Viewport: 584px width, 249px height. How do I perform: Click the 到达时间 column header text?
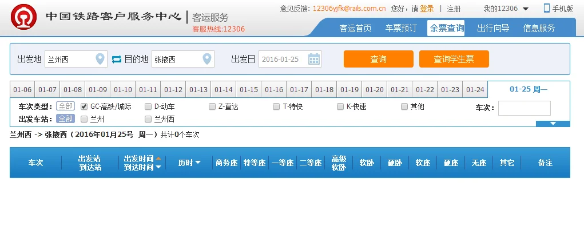tap(139, 167)
